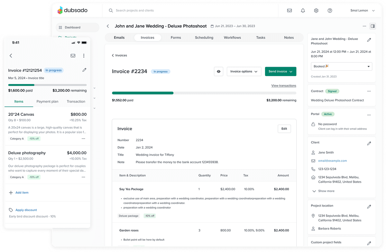The width and height of the screenshot is (386, 252).
Task: Switch to Notes tab
Action: point(289,38)
